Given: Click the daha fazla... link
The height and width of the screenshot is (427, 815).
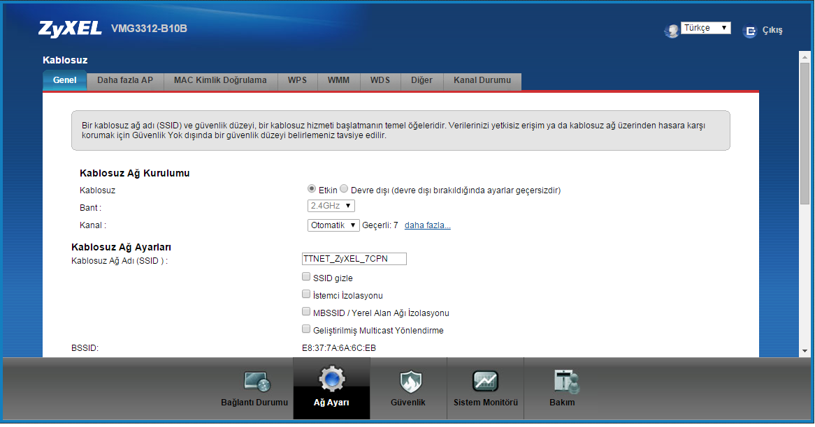Looking at the screenshot, I should pos(427,225).
